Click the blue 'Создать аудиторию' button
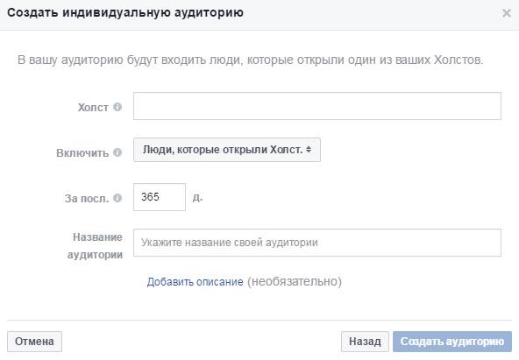This screenshot has width=519, height=360. pyautogui.click(x=452, y=342)
